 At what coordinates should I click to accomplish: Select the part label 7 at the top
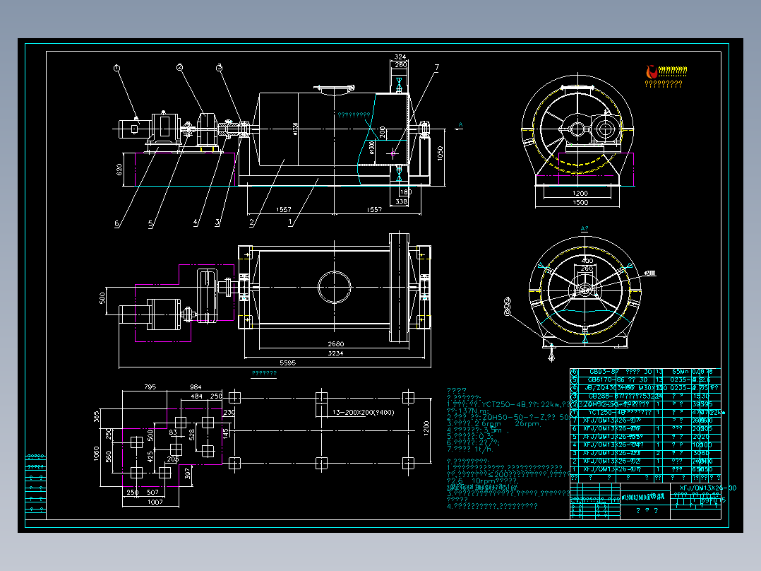pyautogui.click(x=437, y=68)
